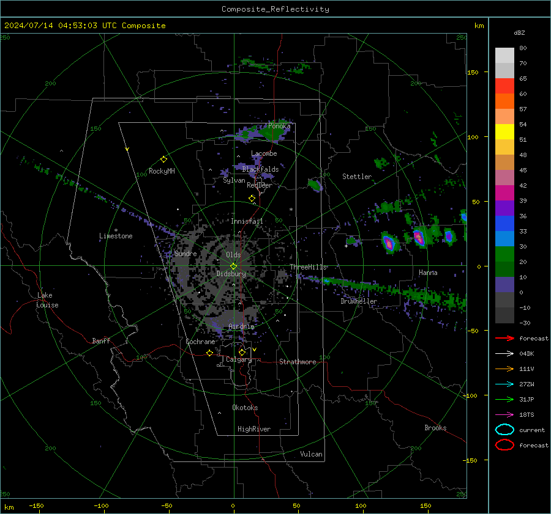Click the asterisk marker above Limestone label

(x=116, y=230)
